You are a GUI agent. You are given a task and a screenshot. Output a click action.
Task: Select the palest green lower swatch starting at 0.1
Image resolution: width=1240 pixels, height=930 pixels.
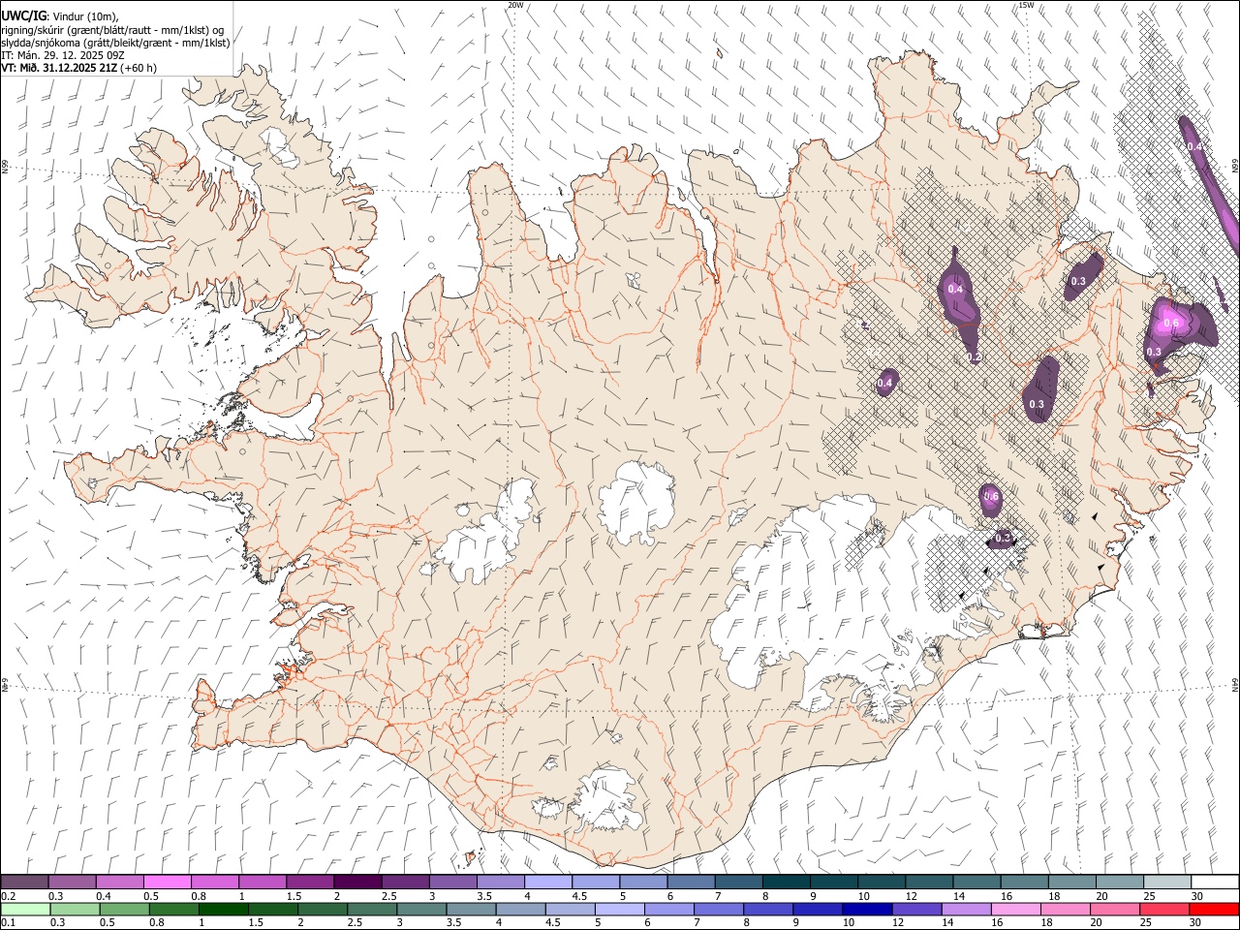coord(26,909)
